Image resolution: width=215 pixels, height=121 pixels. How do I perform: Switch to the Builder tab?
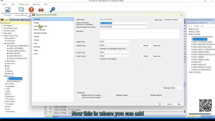(4, 20)
